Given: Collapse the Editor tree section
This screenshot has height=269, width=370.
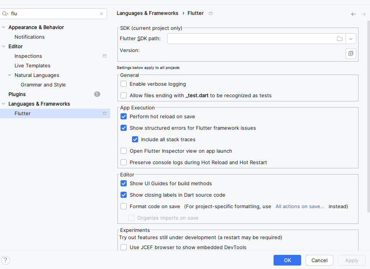Looking at the screenshot, I should tap(3, 46).
